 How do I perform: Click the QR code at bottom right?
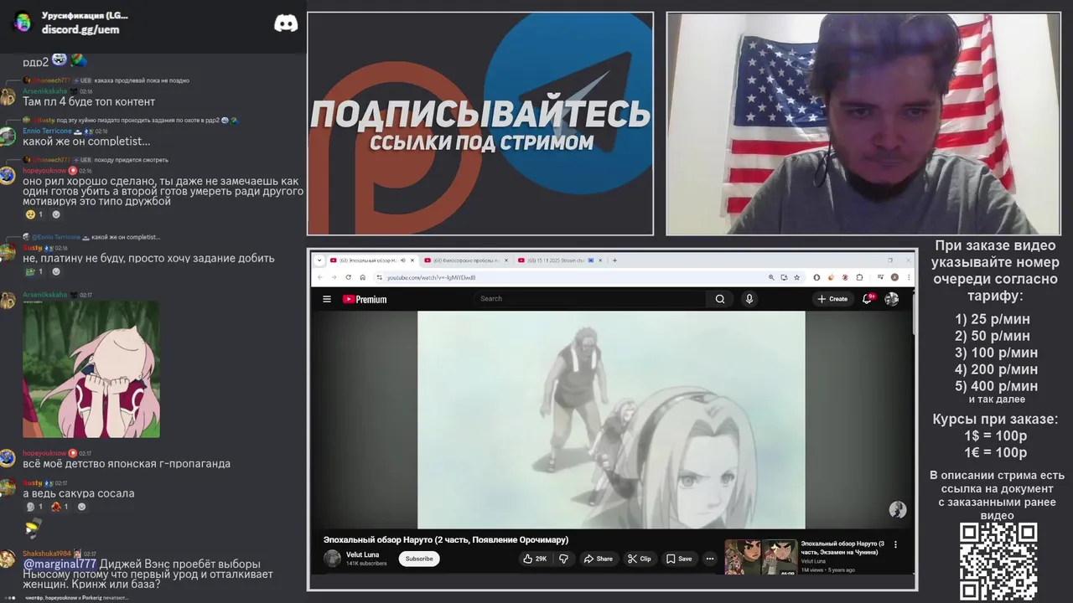(998, 561)
